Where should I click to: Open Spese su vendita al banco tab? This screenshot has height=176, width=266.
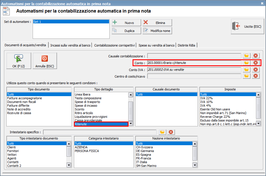click(x=156, y=45)
